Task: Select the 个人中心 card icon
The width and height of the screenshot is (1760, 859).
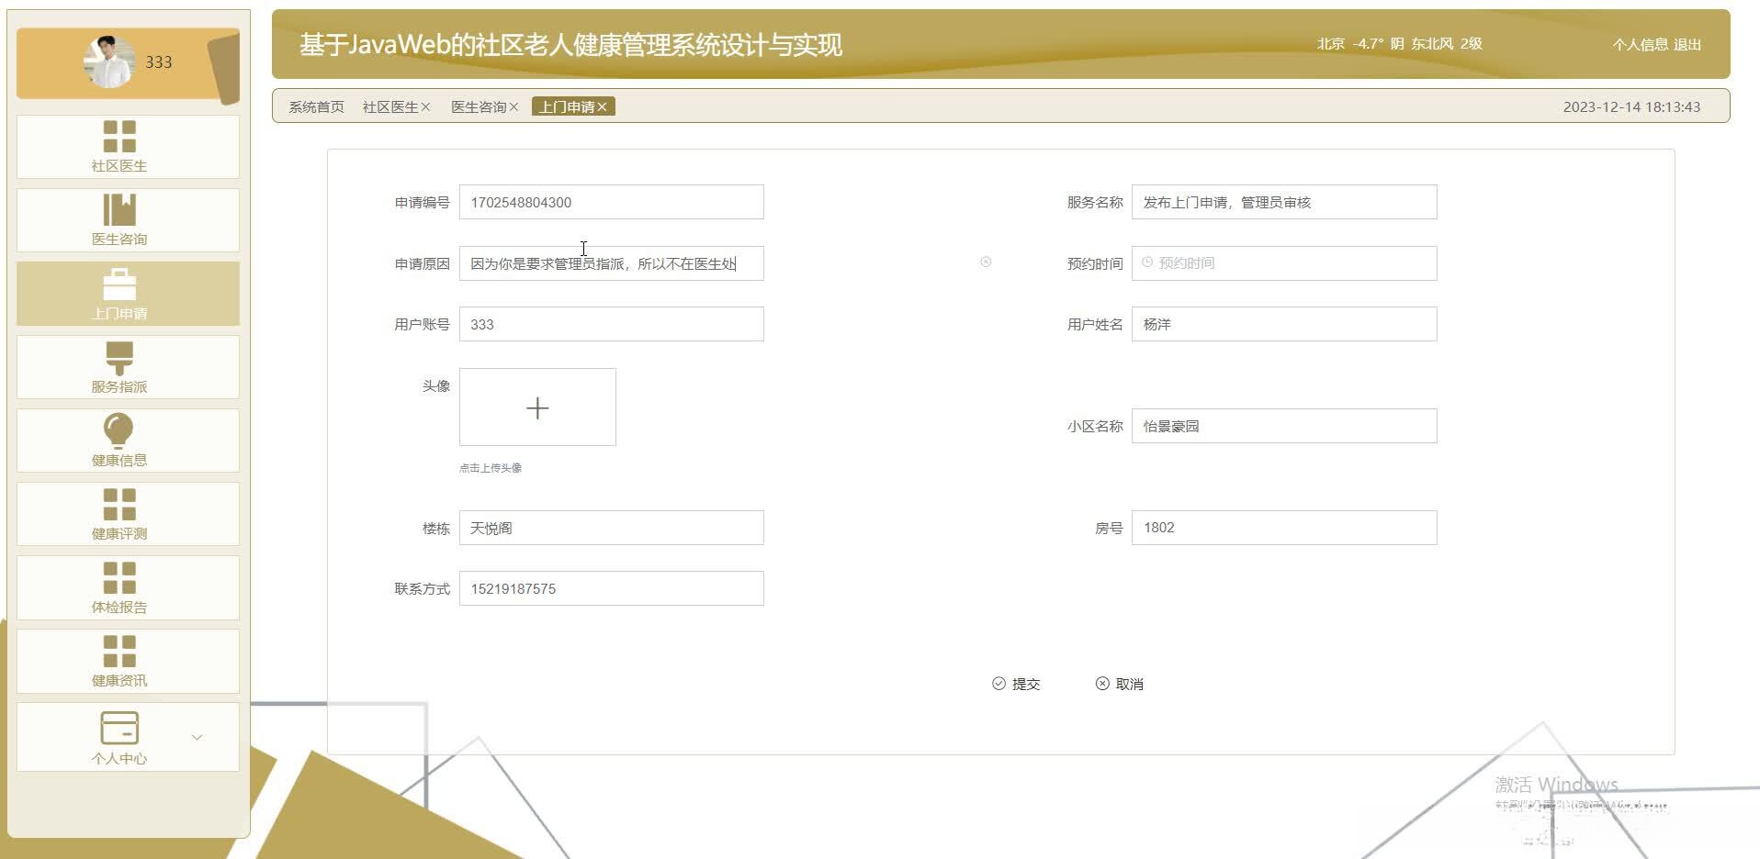Action: tap(118, 727)
